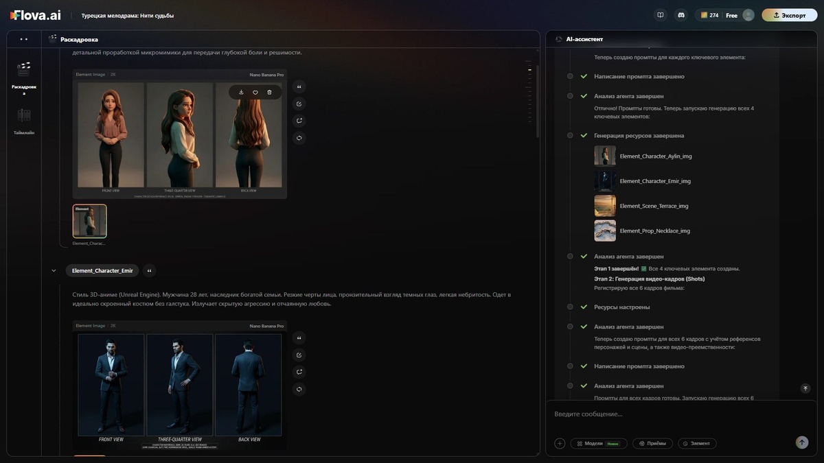Click the Экспорт button
This screenshot has height=463, width=824.
point(790,15)
